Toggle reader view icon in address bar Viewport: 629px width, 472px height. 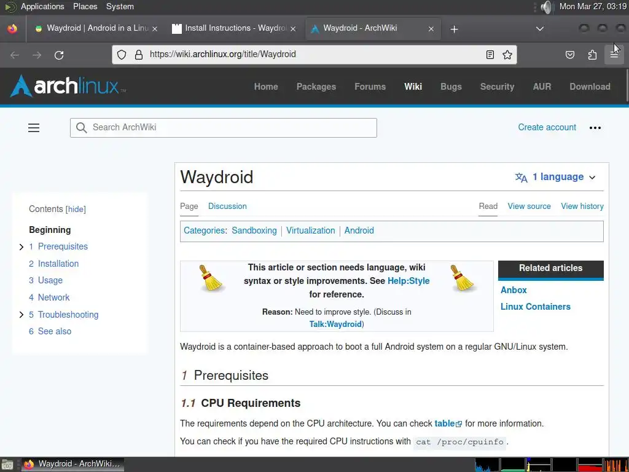pos(490,55)
